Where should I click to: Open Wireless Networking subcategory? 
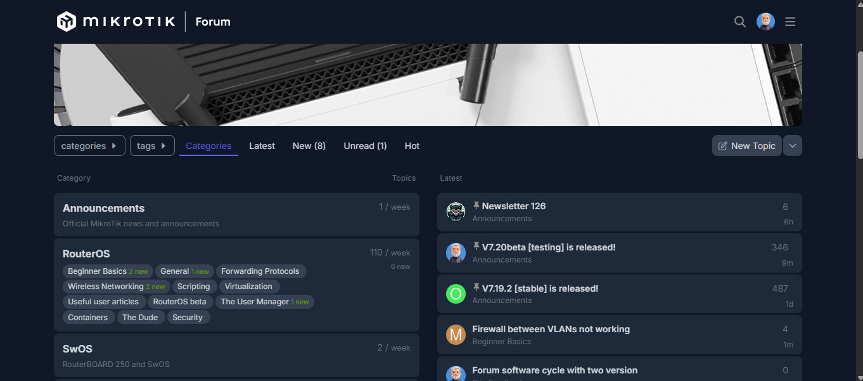[x=117, y=287]
